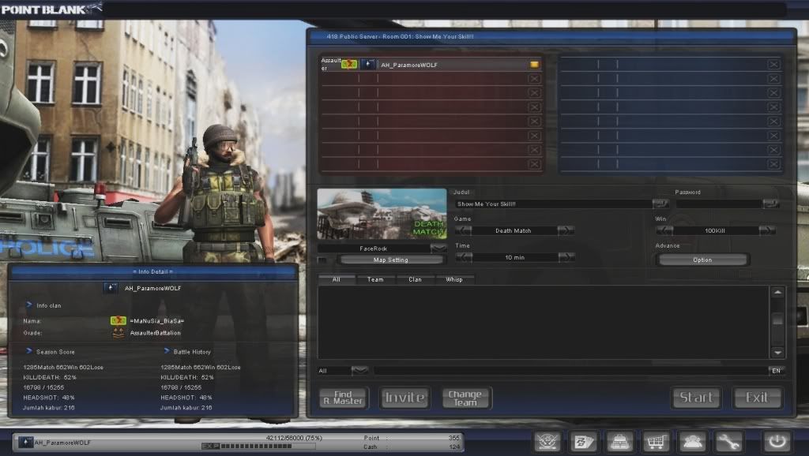
Task: Click the arrow icon beside Info clan
Action: [29, 305]
